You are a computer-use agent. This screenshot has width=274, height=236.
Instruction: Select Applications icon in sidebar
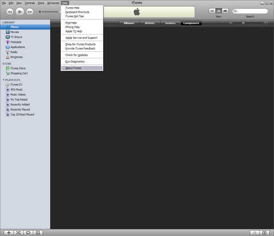(8, 47)
